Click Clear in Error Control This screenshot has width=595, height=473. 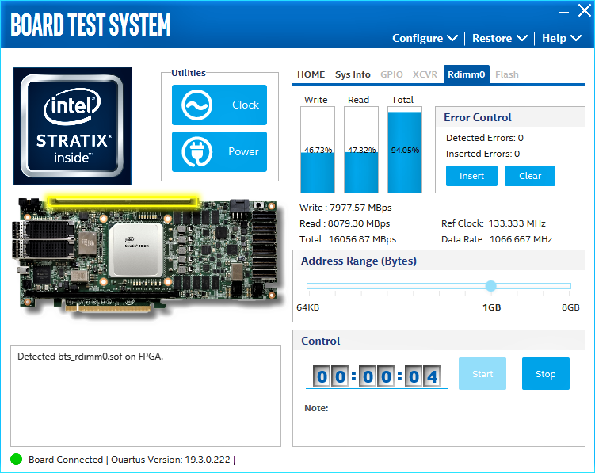[x=530, y=176]
